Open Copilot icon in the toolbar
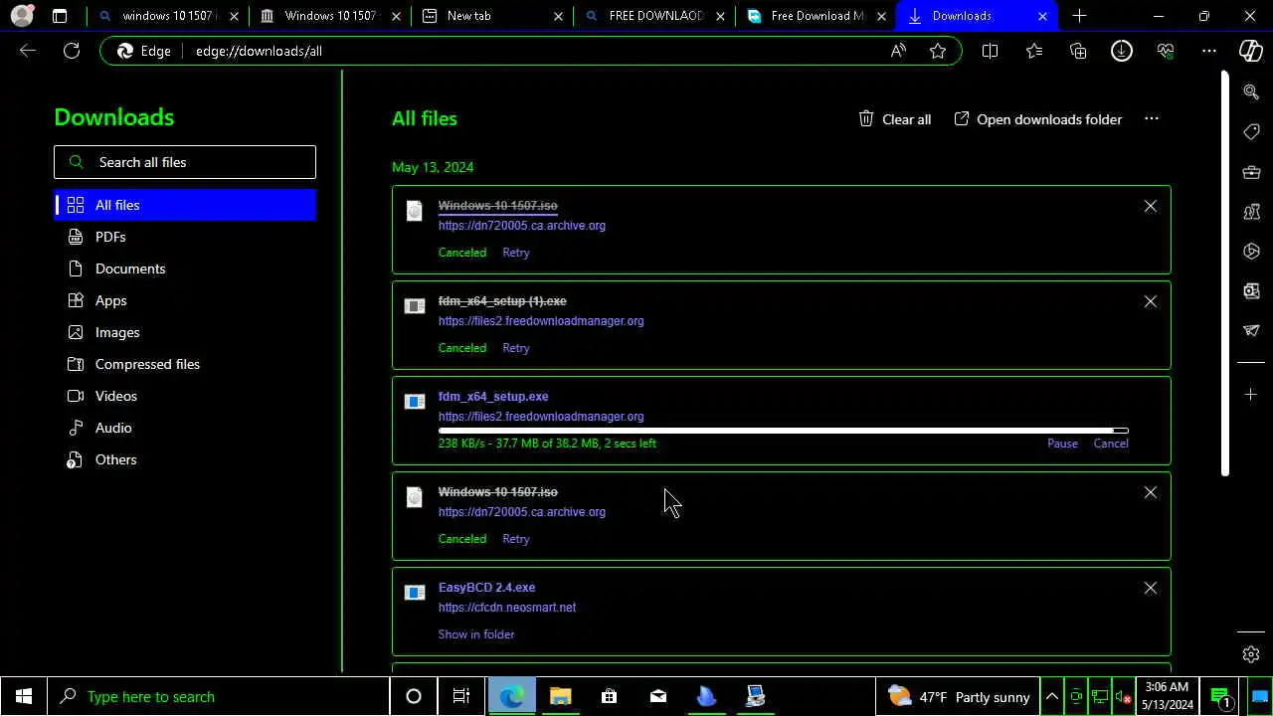1273x716 pixels. pos(1251,51)
